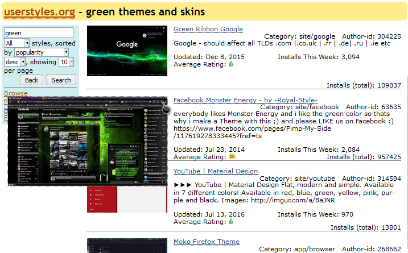This screenshot has height=253, width=408.
Task: Click 'Author-id: 268662' text
Action: [x=372, y=249]
